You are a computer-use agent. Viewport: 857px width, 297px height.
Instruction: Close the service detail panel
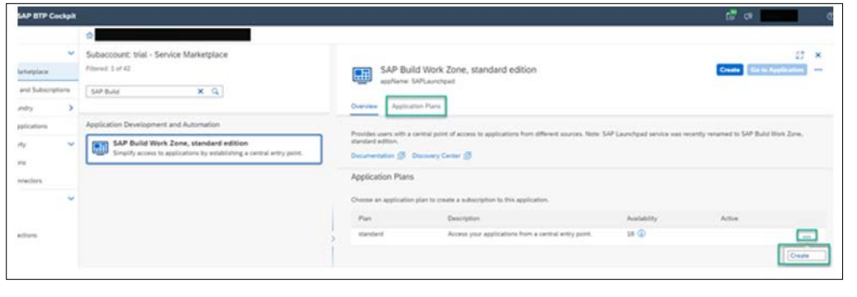pos(817,55)
